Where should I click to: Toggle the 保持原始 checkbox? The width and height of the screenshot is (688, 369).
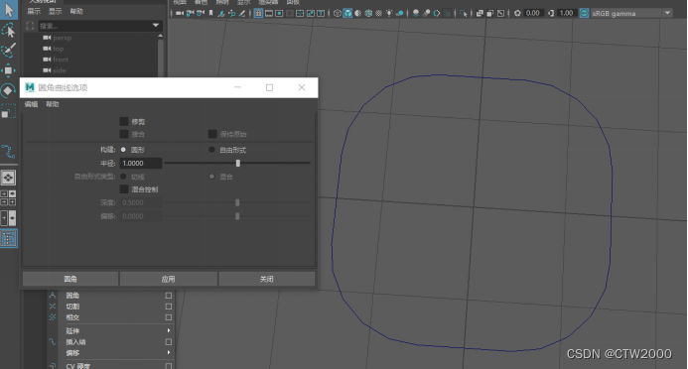tap(212, 134)
